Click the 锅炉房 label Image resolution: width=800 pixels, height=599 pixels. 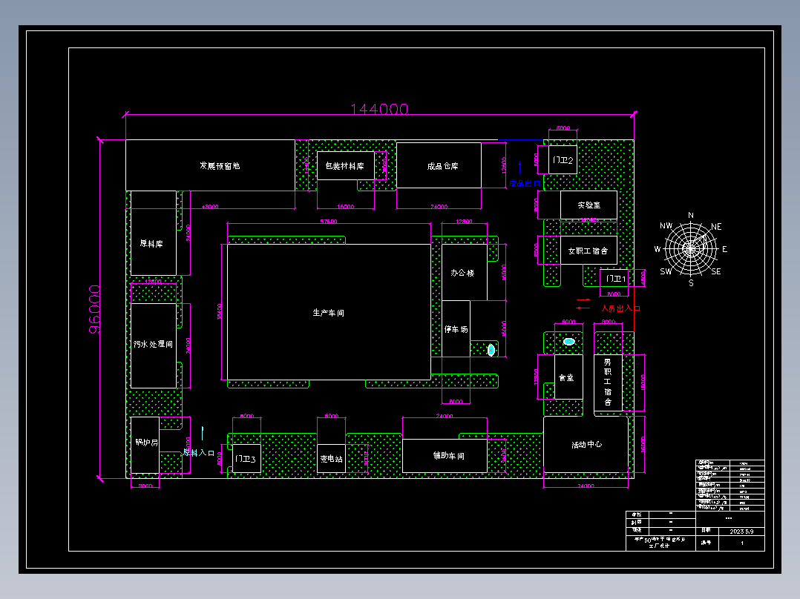click(x=146, y=442)
